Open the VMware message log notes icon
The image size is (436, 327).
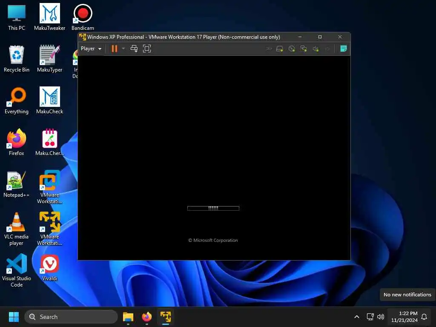pyautogui.click(x=344, y=49)
